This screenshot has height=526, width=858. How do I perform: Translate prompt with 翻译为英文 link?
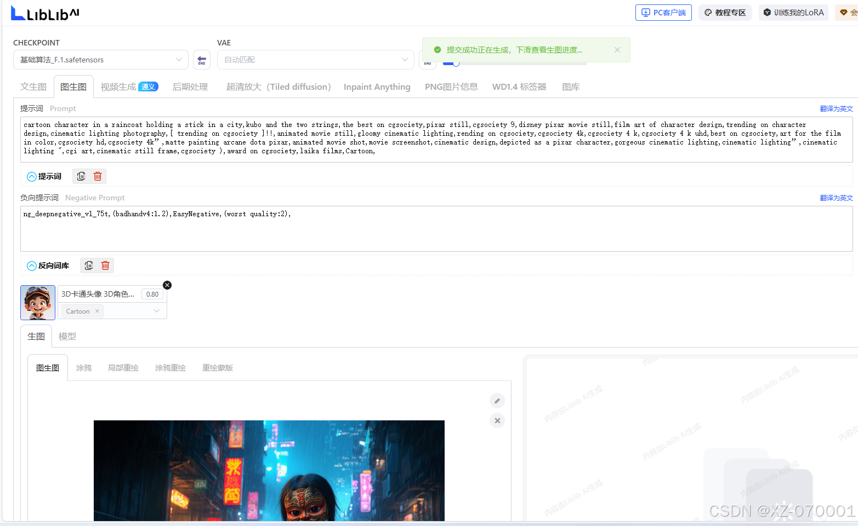836,108
